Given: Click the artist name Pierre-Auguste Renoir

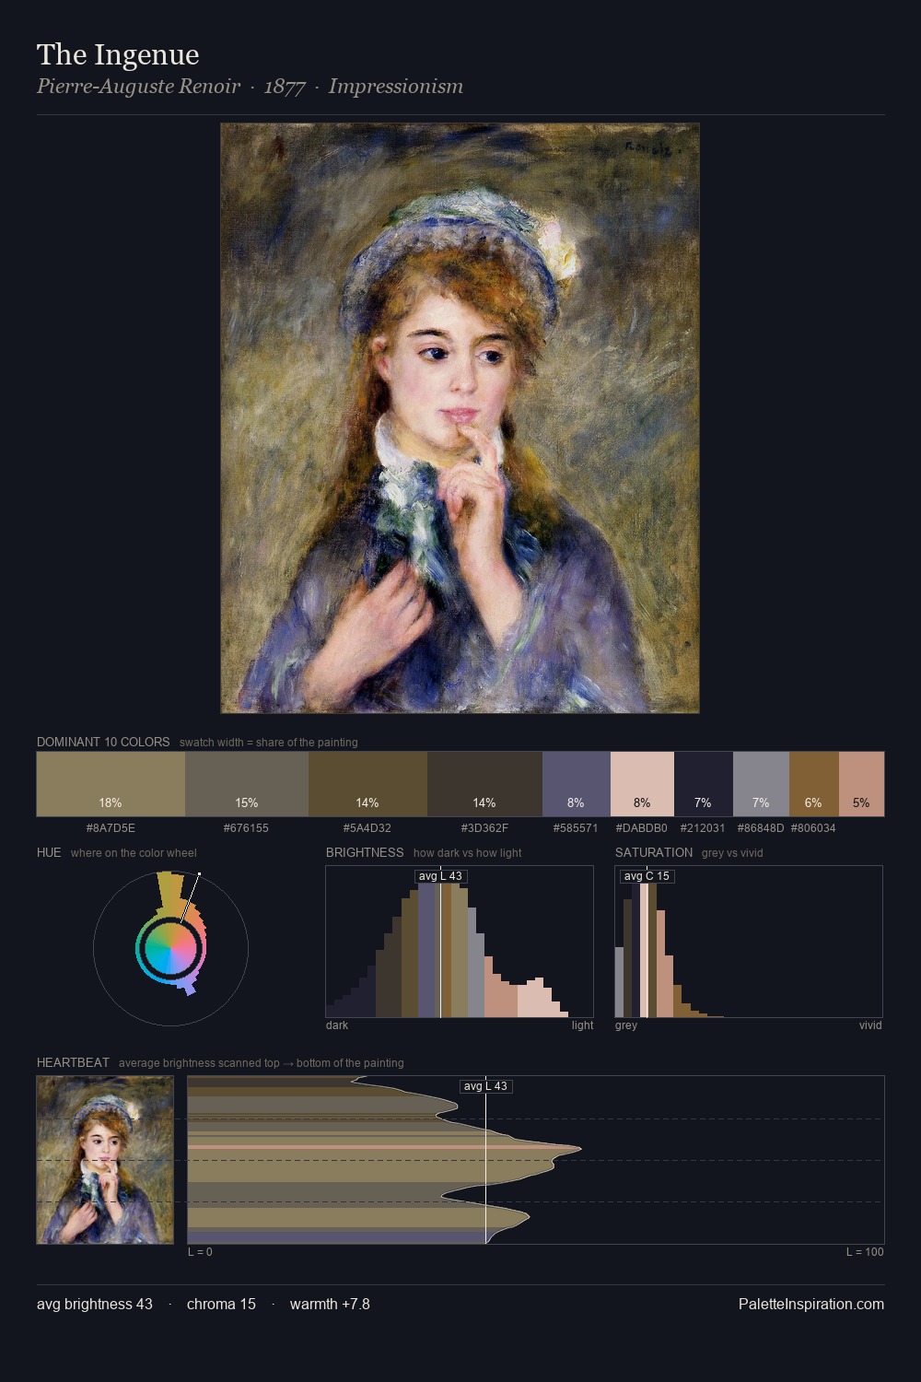Looking at the screenshot, I should pyautogui.click(x=138, y=87).
